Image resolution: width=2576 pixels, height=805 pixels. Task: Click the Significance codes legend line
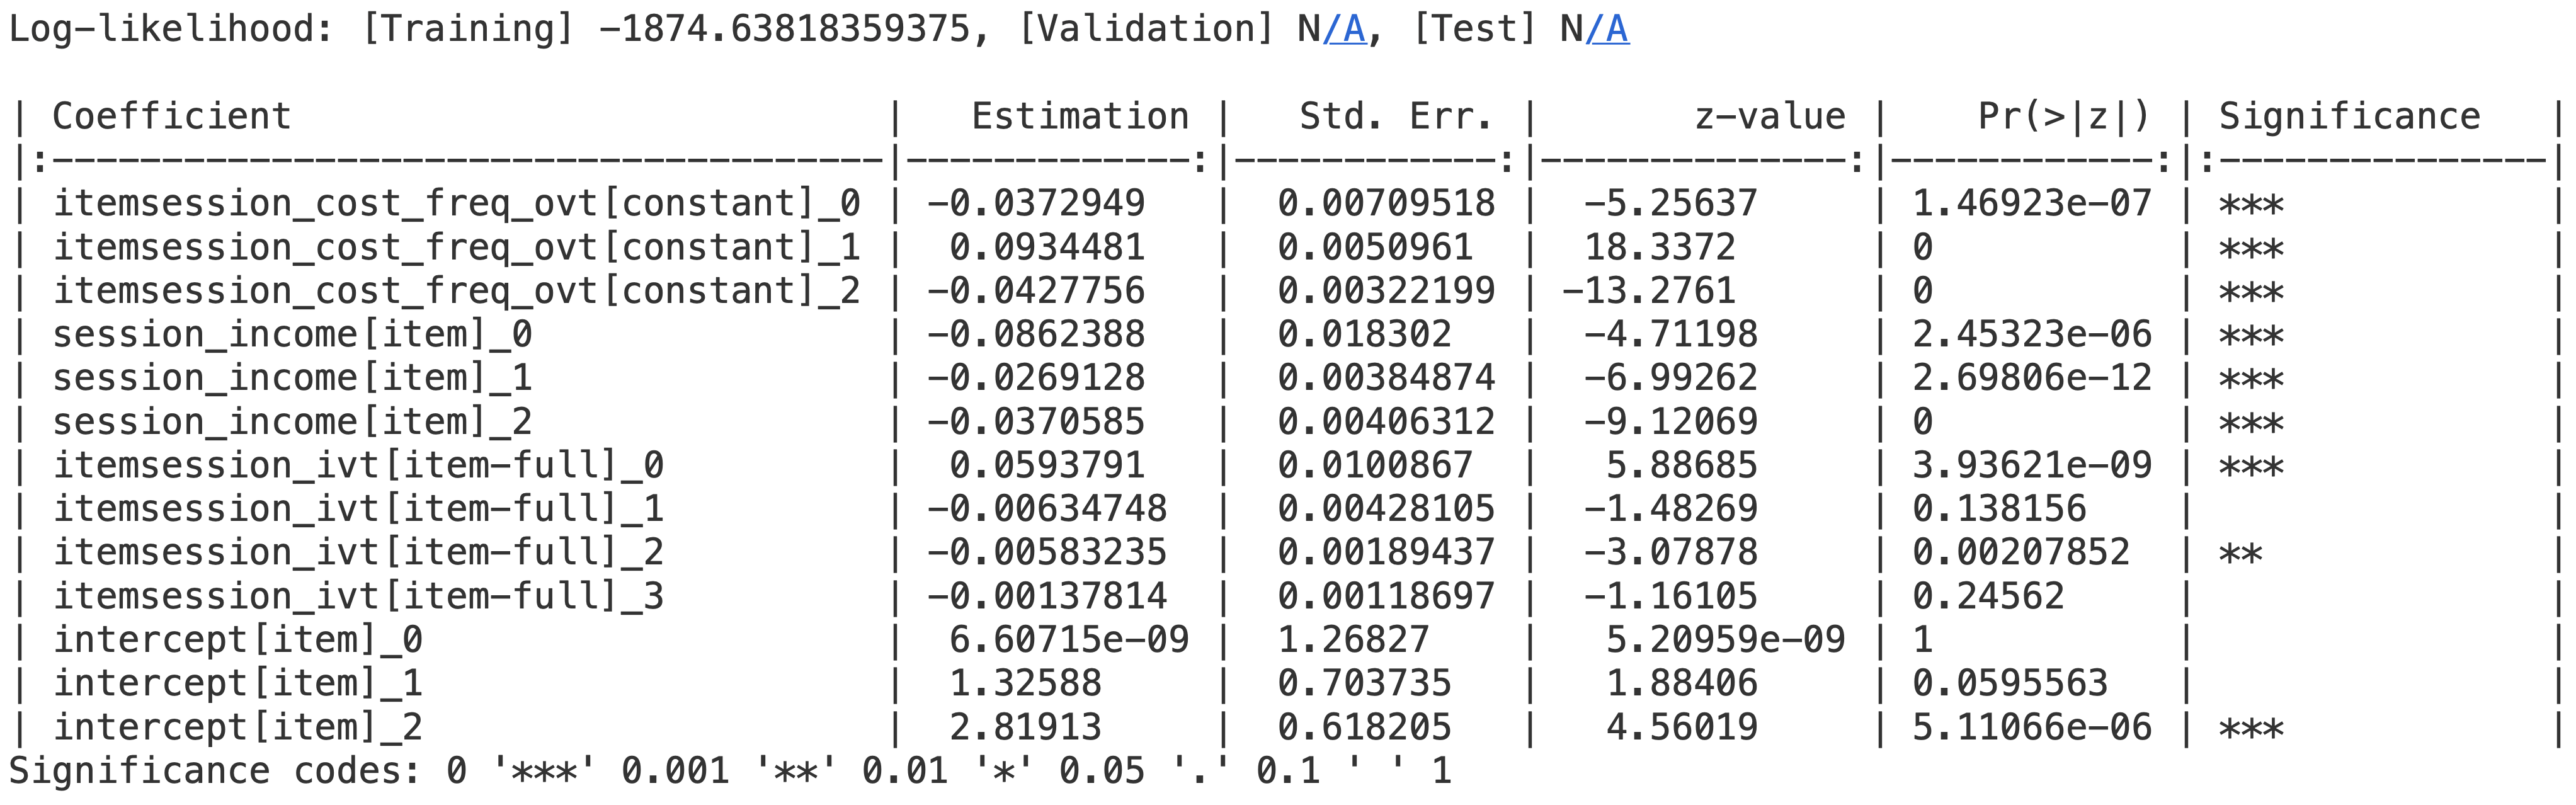click(730, 771)
